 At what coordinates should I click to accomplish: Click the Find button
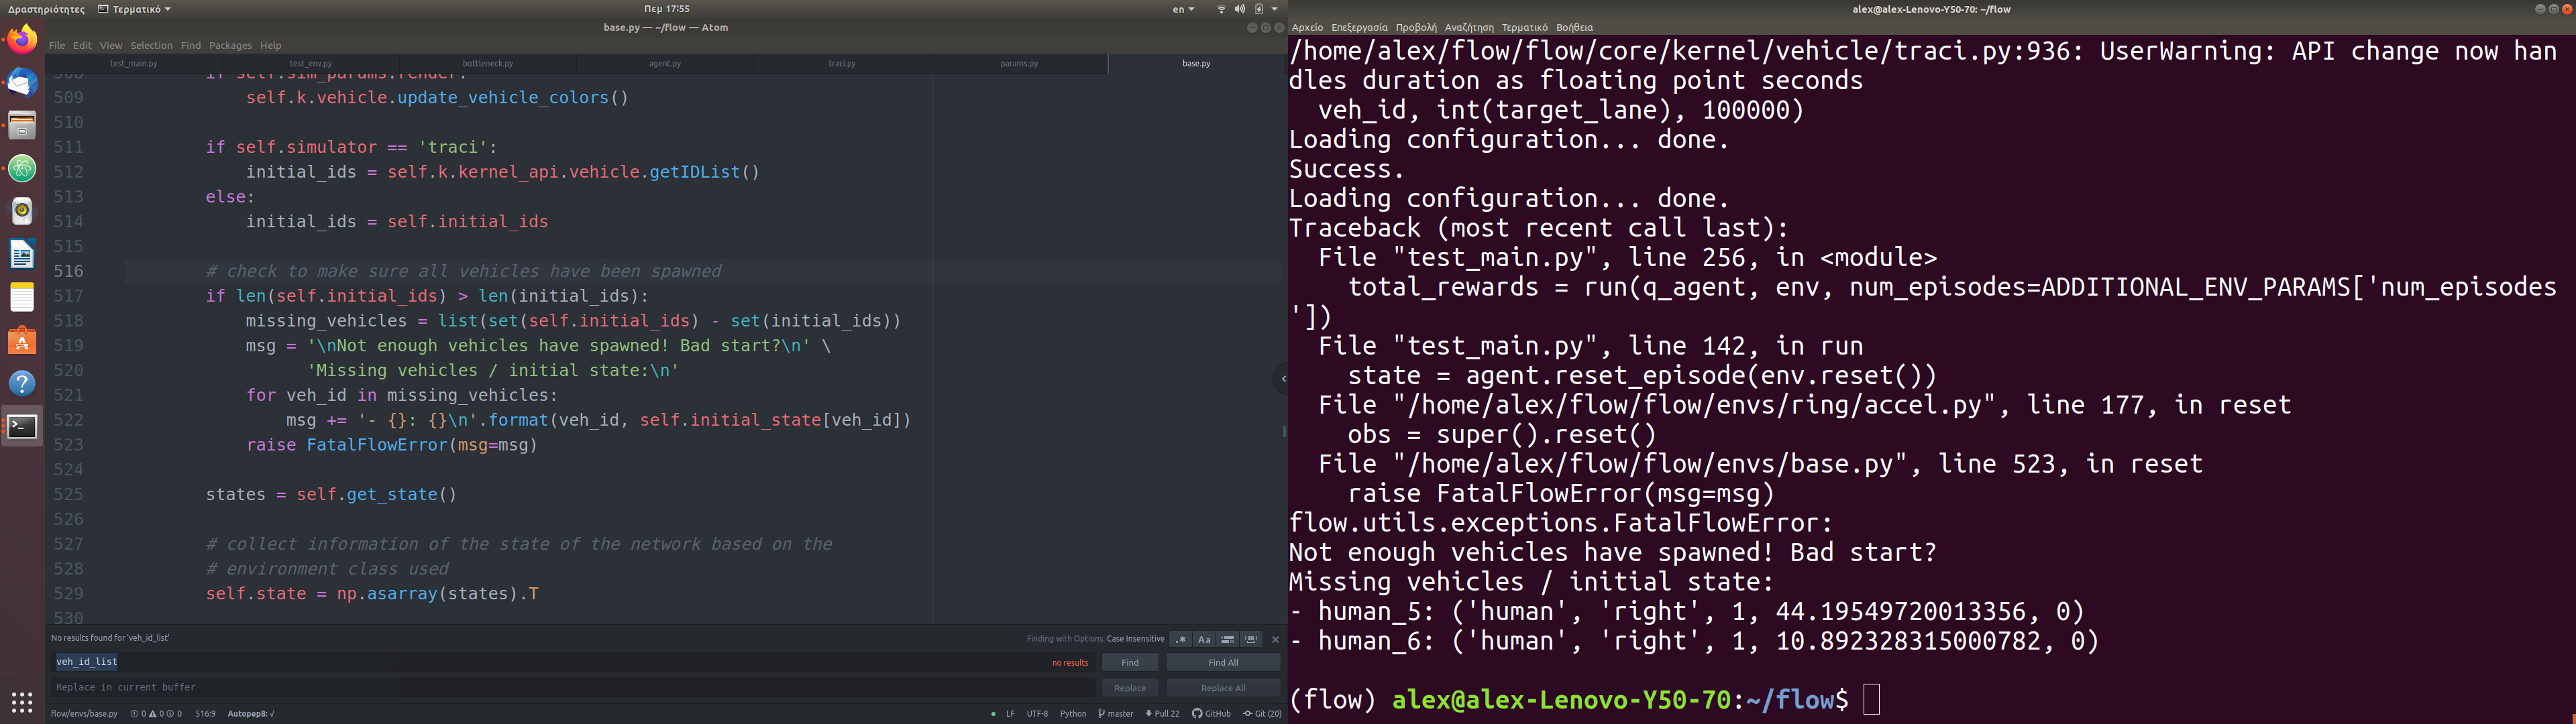(x=1129, y=662)
